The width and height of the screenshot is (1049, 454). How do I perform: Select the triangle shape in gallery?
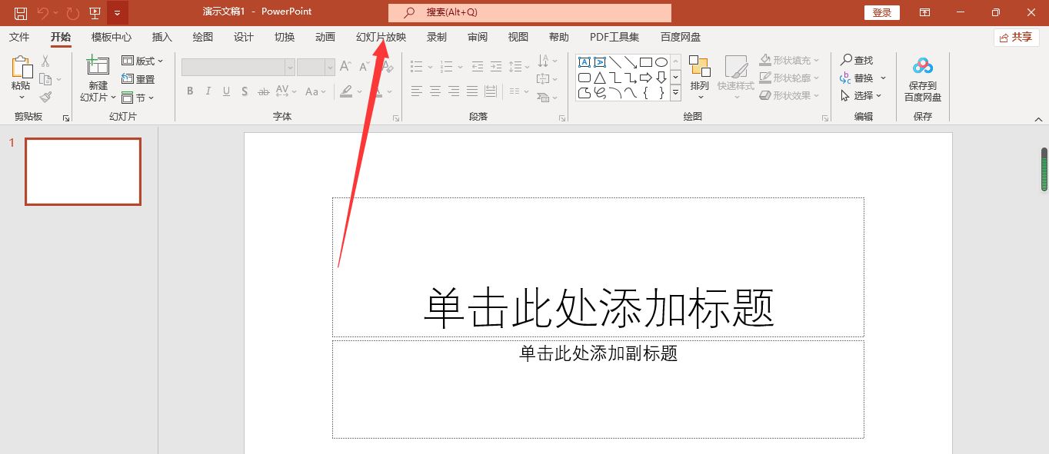[599, 78]
